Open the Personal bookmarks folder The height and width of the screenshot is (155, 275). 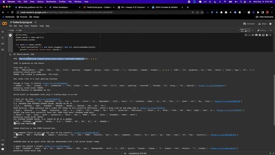(22, 17)
